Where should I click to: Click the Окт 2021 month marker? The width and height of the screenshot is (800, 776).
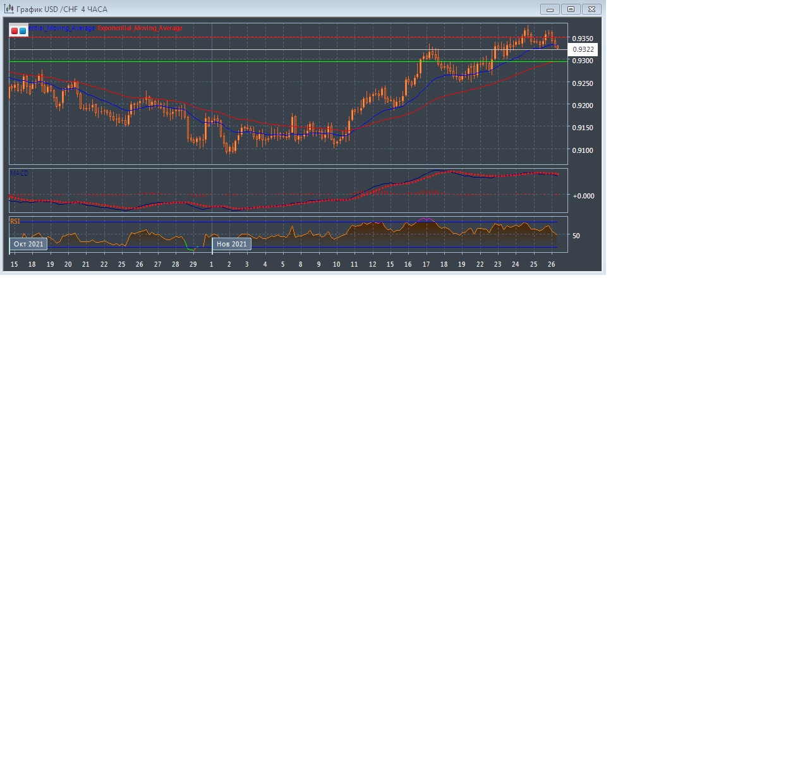[x=28, y=244]
